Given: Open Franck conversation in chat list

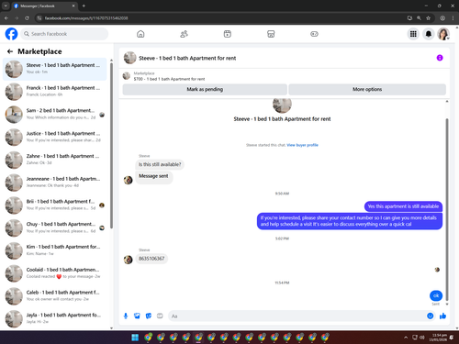Looking at the screenshot, I should pyautogui.click(x=55, y=92).
